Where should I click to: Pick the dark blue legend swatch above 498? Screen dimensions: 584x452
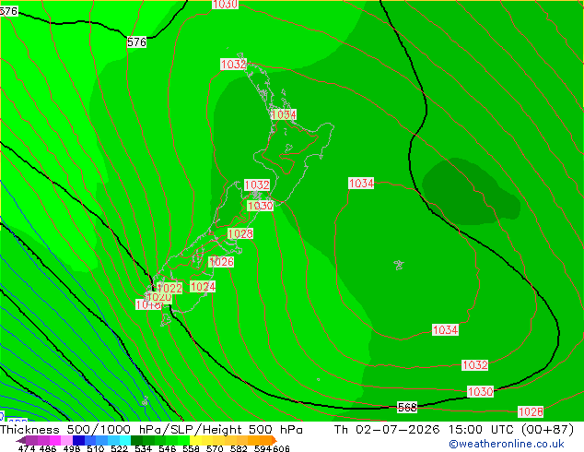point(78,440)
